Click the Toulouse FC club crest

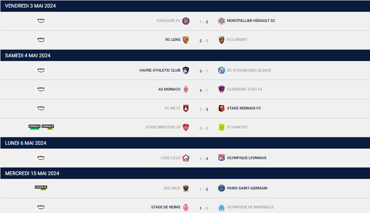pyautogui.click(x=186, y=21)
